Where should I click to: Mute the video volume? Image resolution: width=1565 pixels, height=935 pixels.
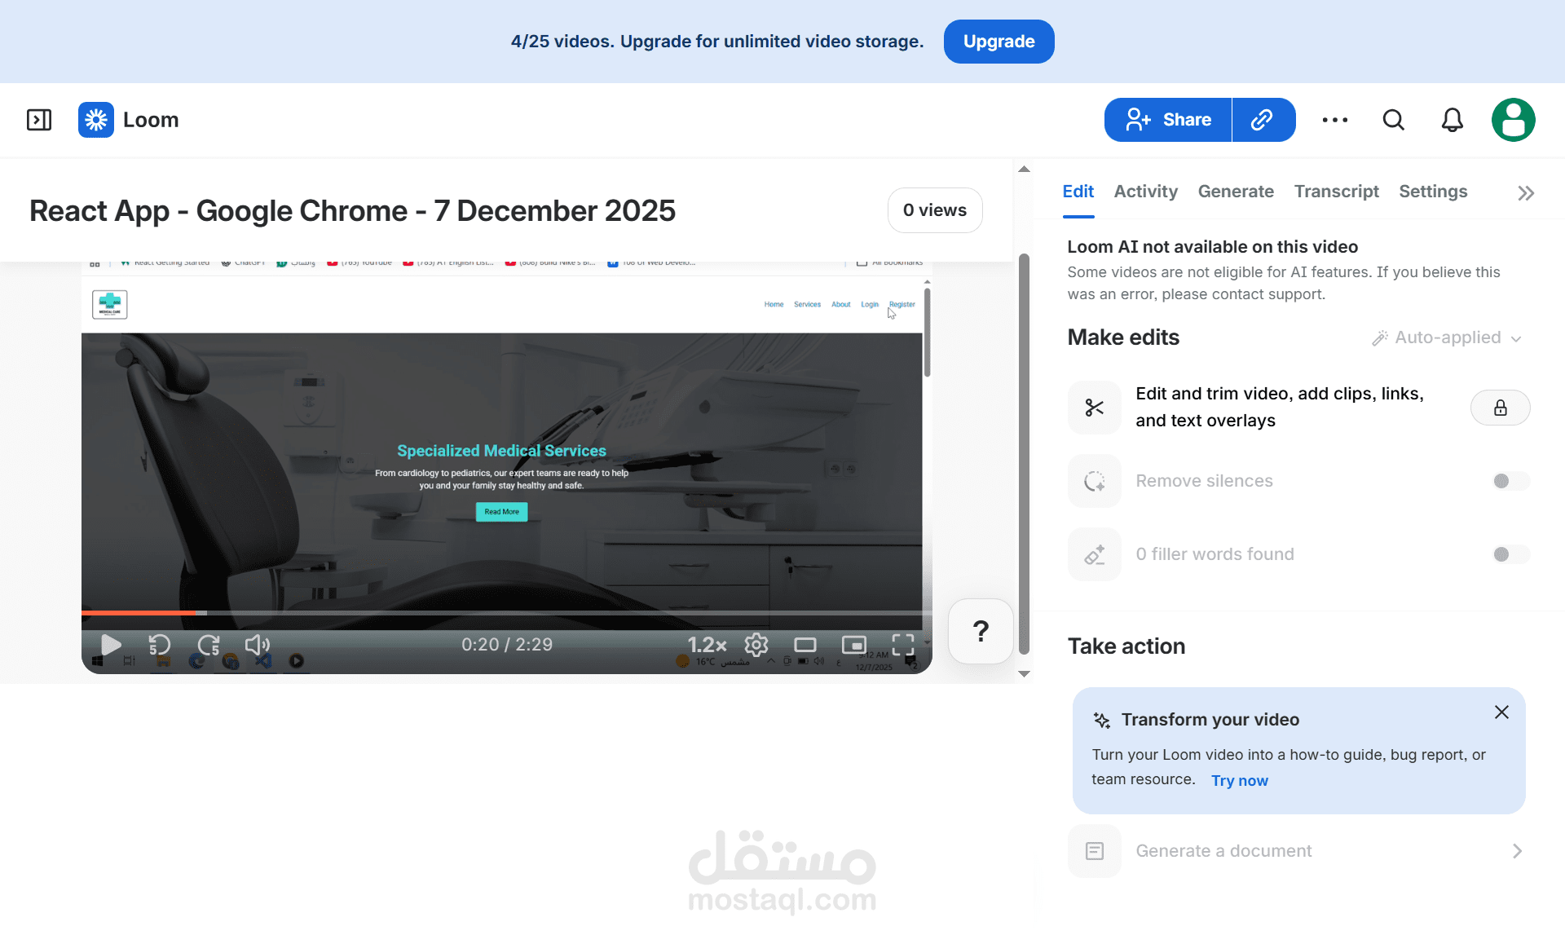pos(258,645)
